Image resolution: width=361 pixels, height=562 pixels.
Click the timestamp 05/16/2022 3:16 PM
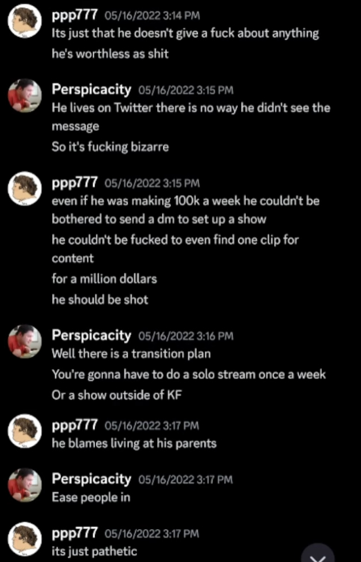[186, 336]
